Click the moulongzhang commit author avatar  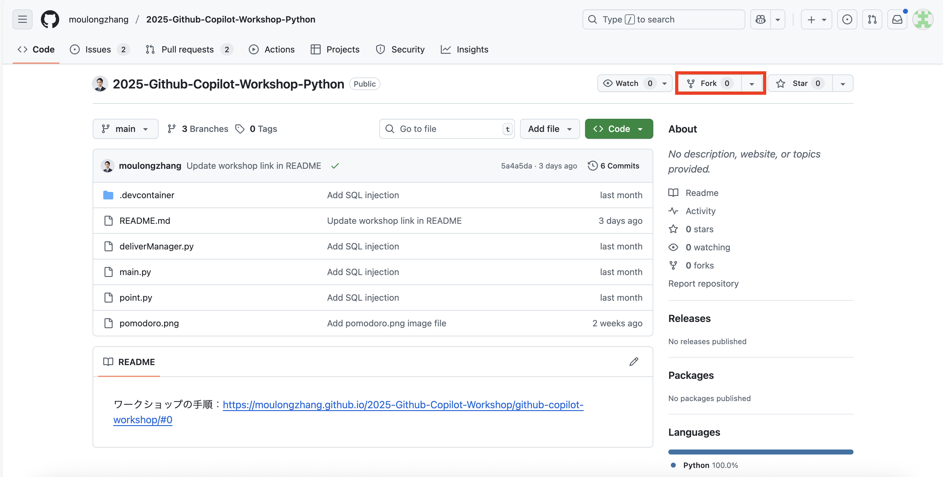pyautogui.click(x=107, y=166)
